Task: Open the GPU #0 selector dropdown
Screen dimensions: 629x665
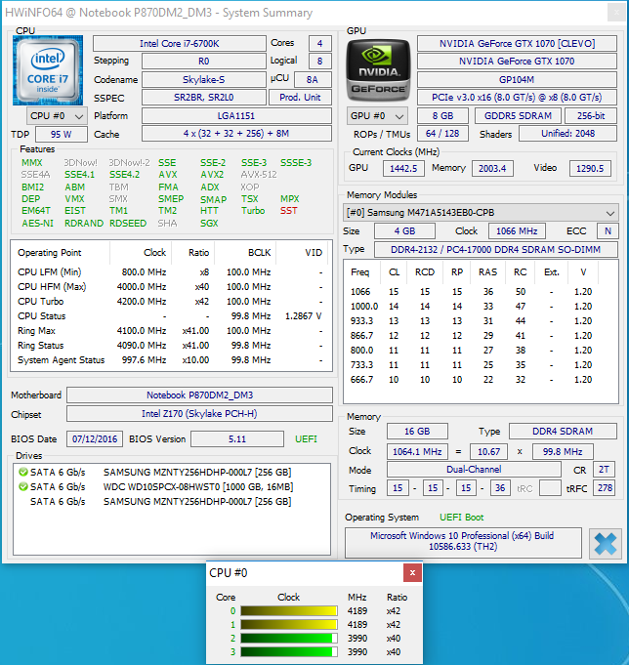Action: pyautogui.click(x=377, y=116)
